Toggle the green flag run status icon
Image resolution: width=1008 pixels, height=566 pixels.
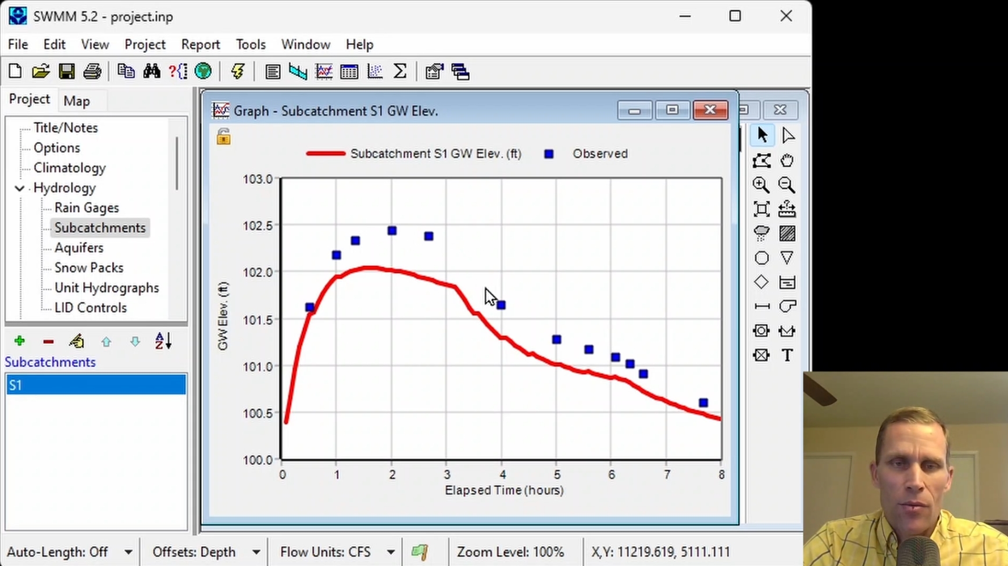420,551
